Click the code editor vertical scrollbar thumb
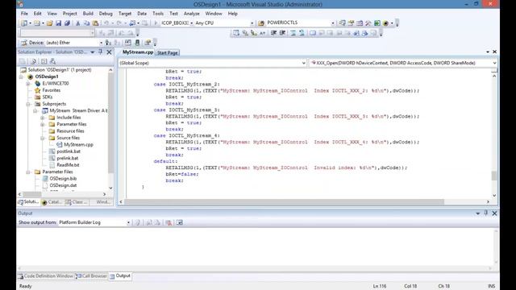 pos(494,176)
